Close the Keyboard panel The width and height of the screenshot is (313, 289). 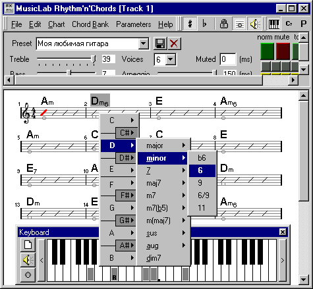283,232
